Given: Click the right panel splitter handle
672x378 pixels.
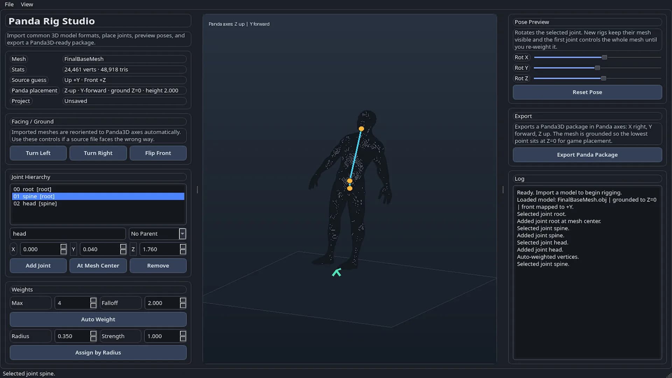Looking at the screenshot, I should pyautogui.click(x=503, y=190).
